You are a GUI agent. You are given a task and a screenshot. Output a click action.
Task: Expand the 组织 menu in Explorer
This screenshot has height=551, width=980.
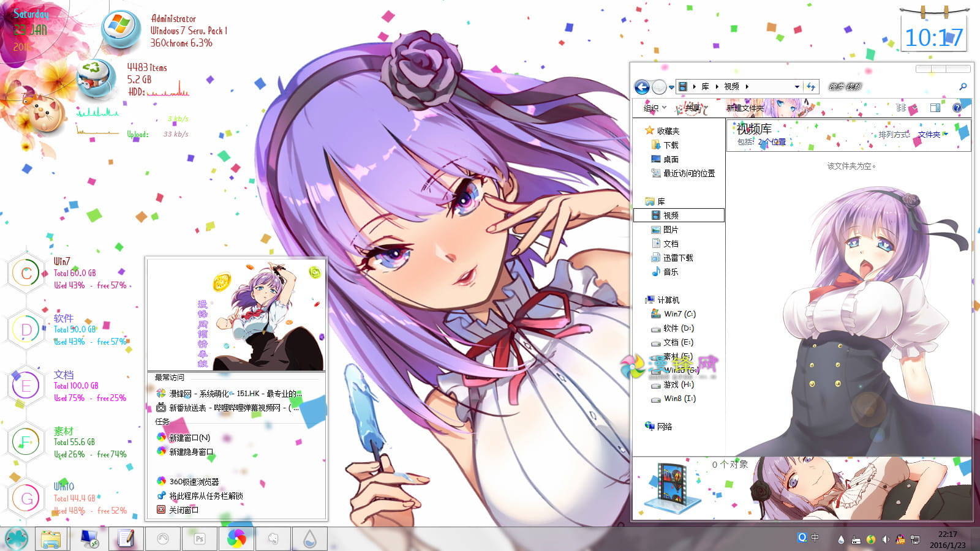coord(653,107)
